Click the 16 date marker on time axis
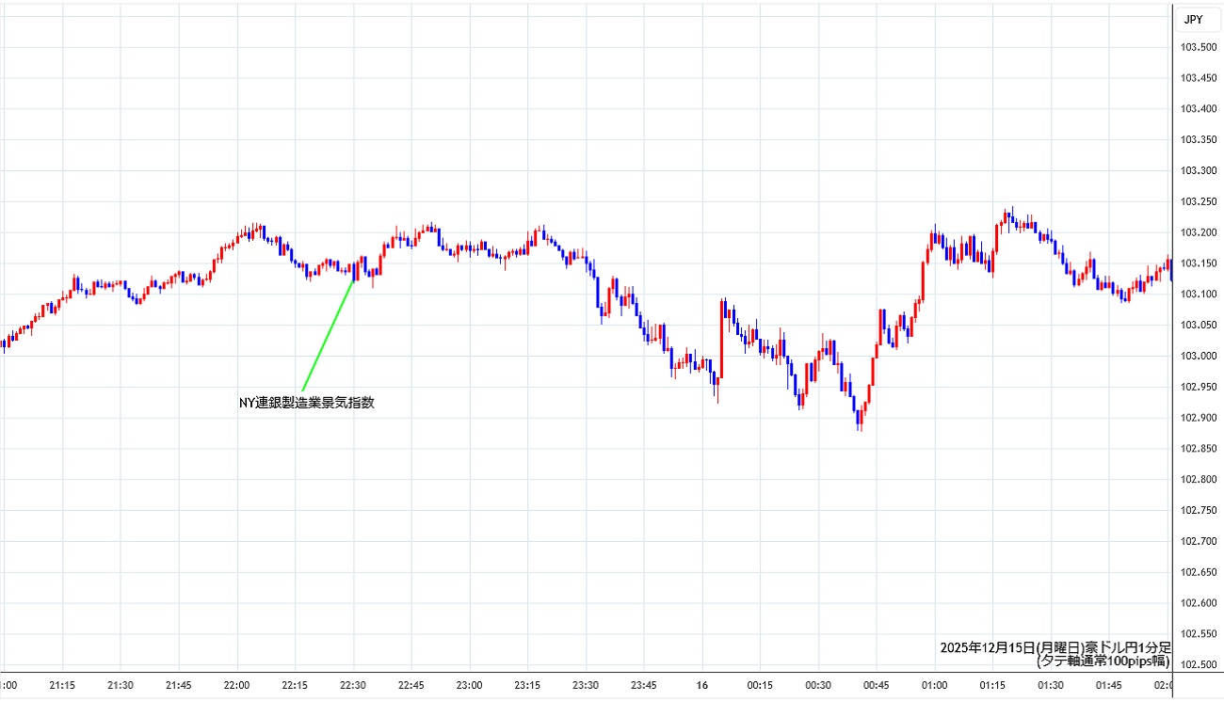 [x=701, y=685]
